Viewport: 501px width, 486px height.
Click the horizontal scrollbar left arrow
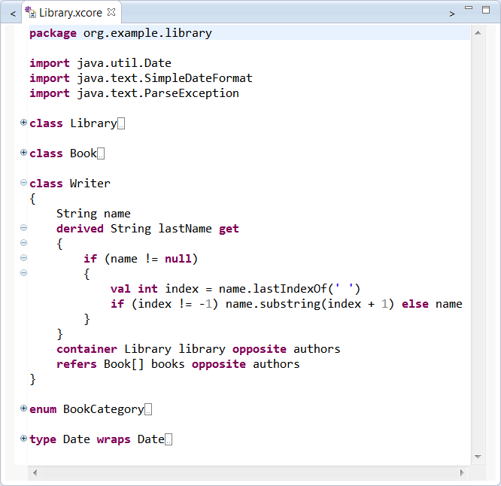(35, 472)
